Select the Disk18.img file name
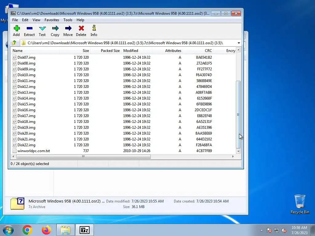Image resolution: width=315 pixels, height=236 pixels. (x=26, y=121)
